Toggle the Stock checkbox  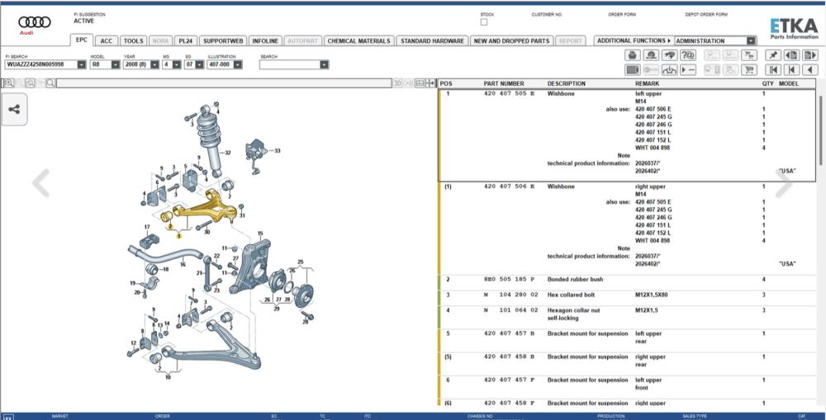click(x=483, y=22)
